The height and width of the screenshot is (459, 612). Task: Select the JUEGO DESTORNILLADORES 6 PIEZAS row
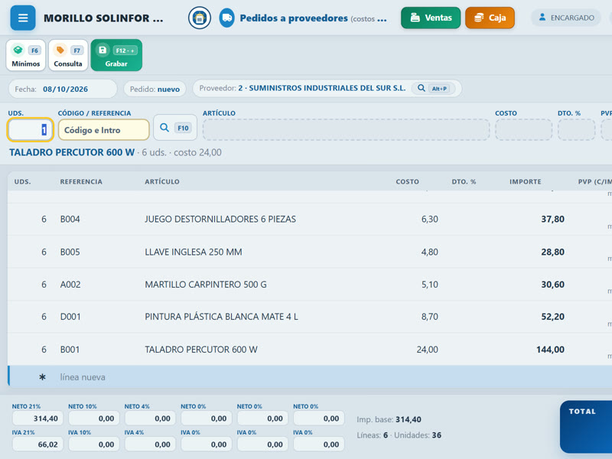point(310,219)
